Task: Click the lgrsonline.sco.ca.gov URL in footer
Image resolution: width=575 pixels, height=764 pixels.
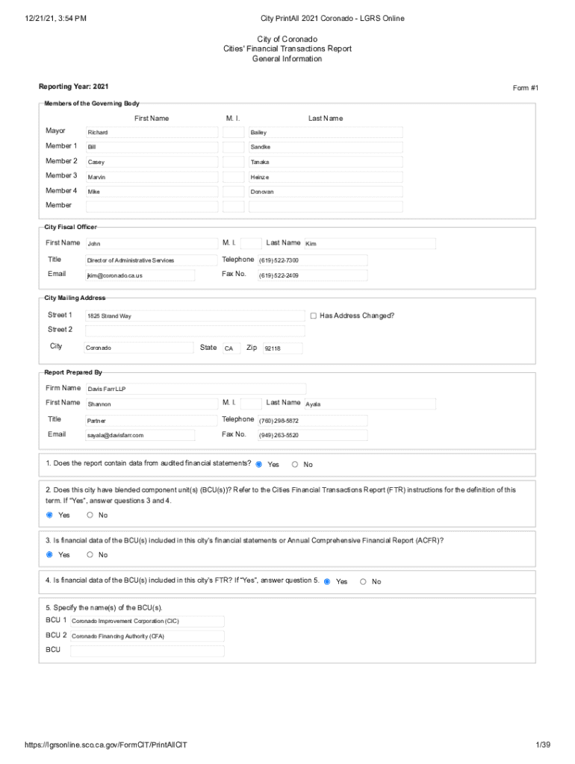Action: [x=105, y=745]
